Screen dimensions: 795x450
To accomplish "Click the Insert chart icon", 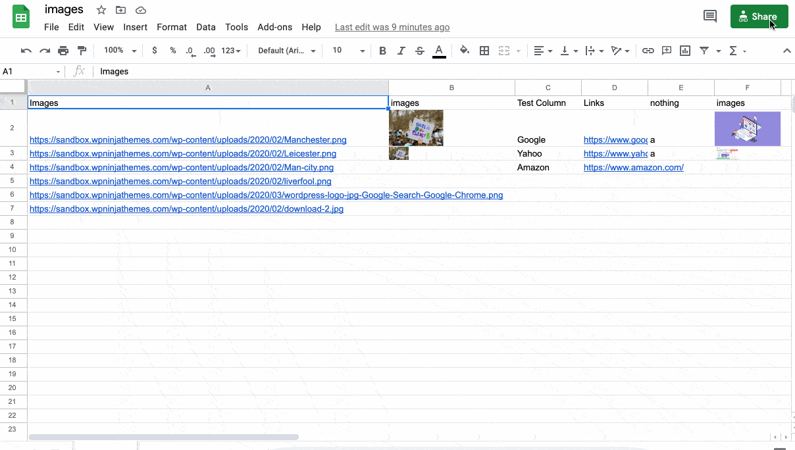I will tap(685, 51).
